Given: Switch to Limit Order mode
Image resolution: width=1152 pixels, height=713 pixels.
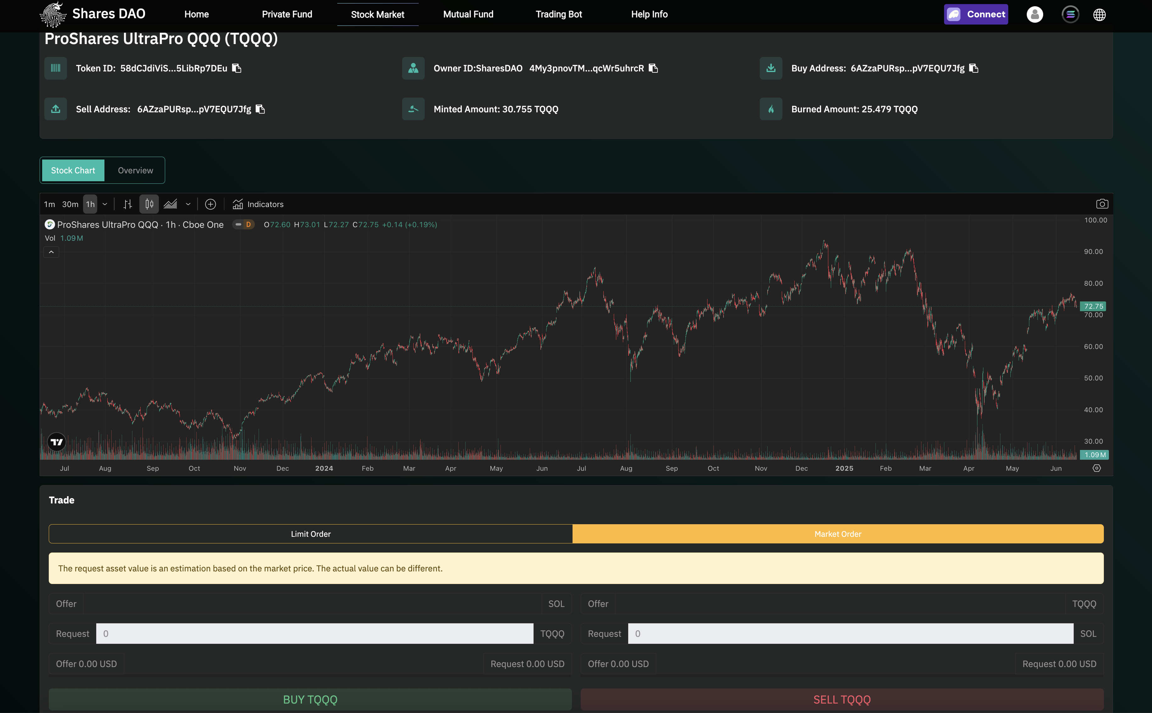Looking at the screenshot, I should point(310,534).
